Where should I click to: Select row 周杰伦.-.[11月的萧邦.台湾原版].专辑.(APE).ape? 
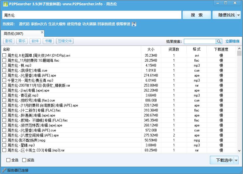(119, 105)
